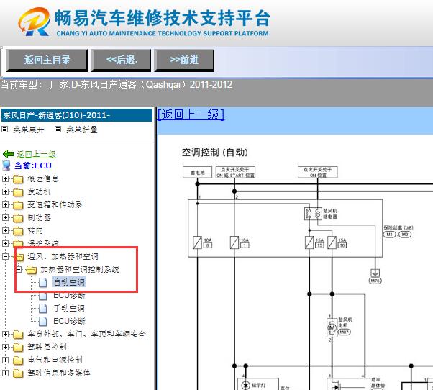Image resolution: width=433 pixels, height=390 pixels.
Task: Click the 空调控制 (自动) diagram title
Action: 215,153
